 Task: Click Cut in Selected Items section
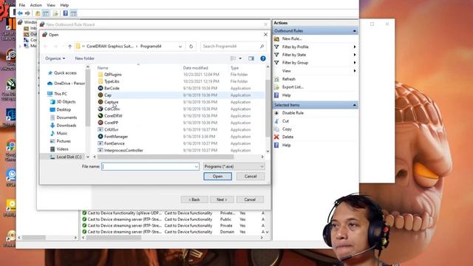[x=285, y=121]
